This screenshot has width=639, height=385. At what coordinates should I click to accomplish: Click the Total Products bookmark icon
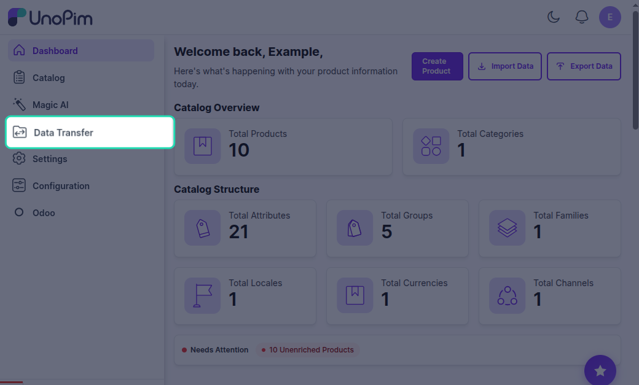pyautogui.click(x=203, y=146)
